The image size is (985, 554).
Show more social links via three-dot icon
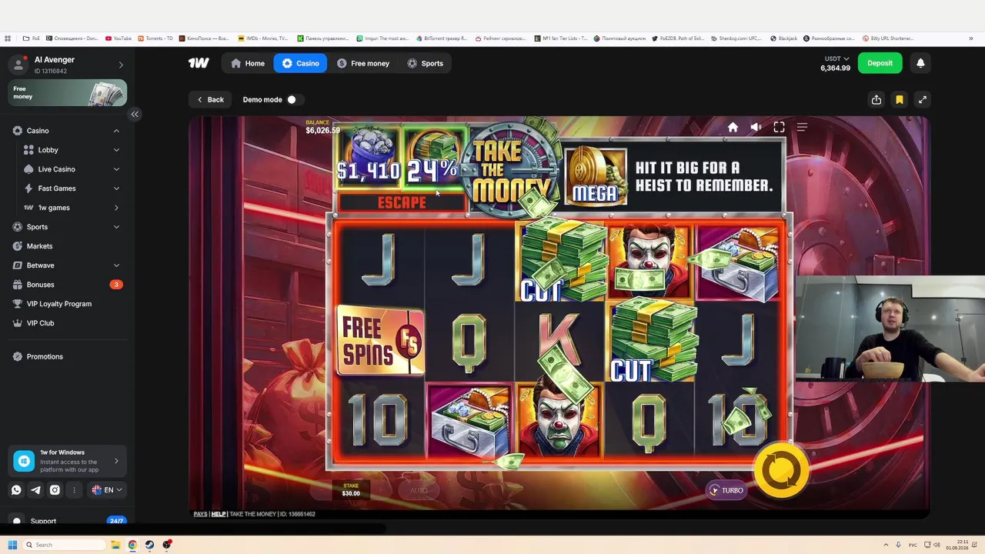(74, 490)
